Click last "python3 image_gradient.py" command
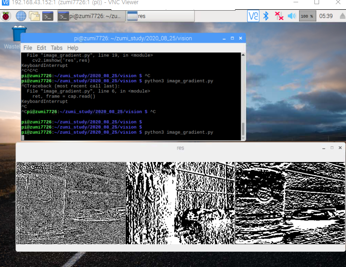The width and height of the screenshot is (346, 267). [x=179, y=132]
